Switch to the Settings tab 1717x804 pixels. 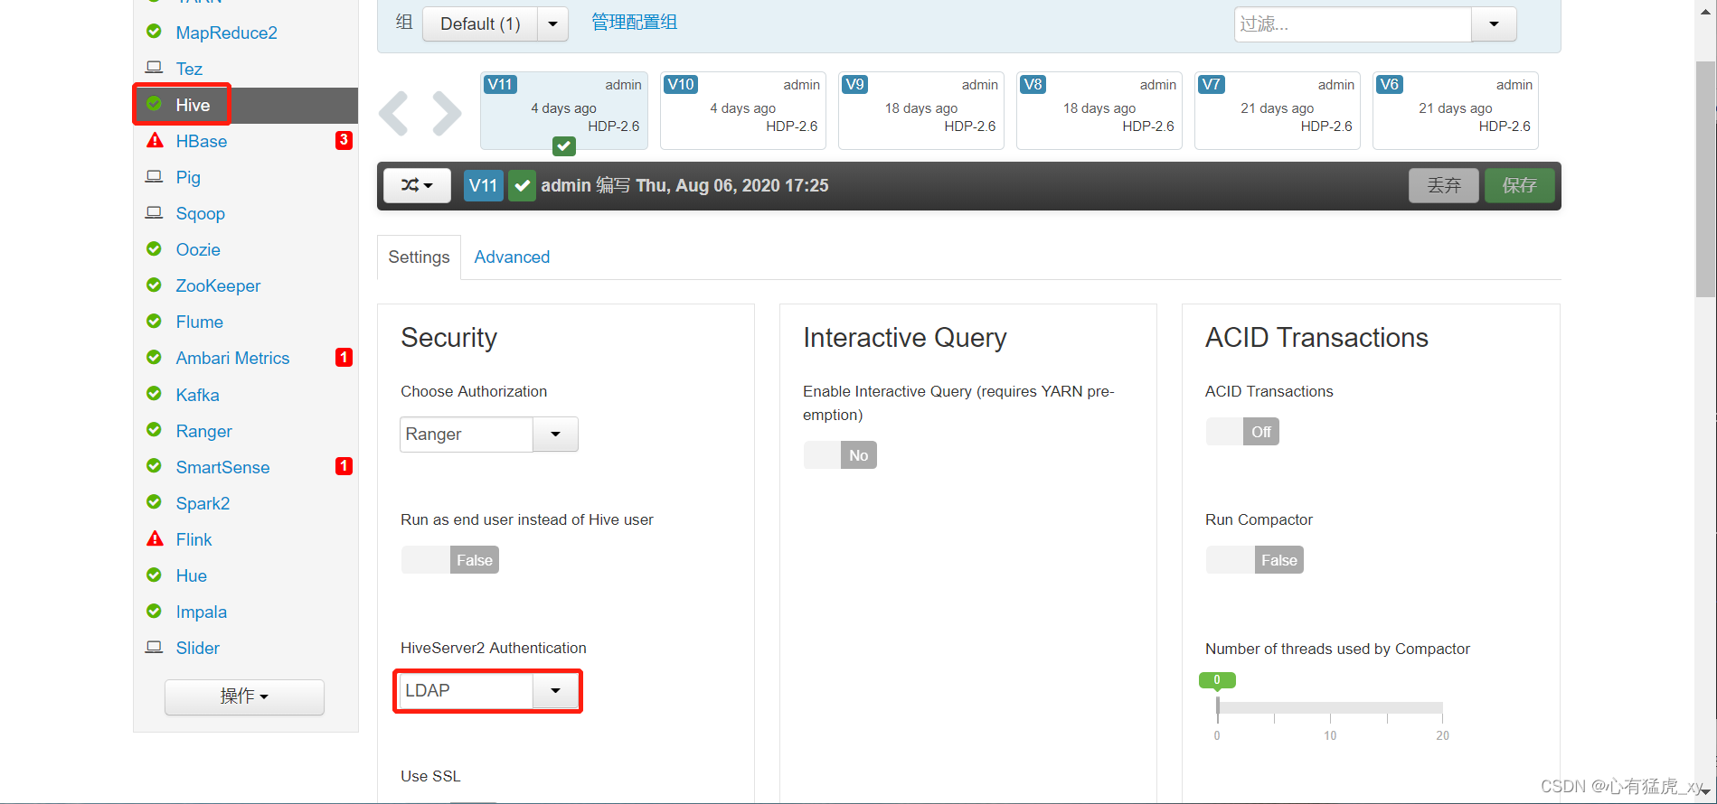tap(419, 257)
